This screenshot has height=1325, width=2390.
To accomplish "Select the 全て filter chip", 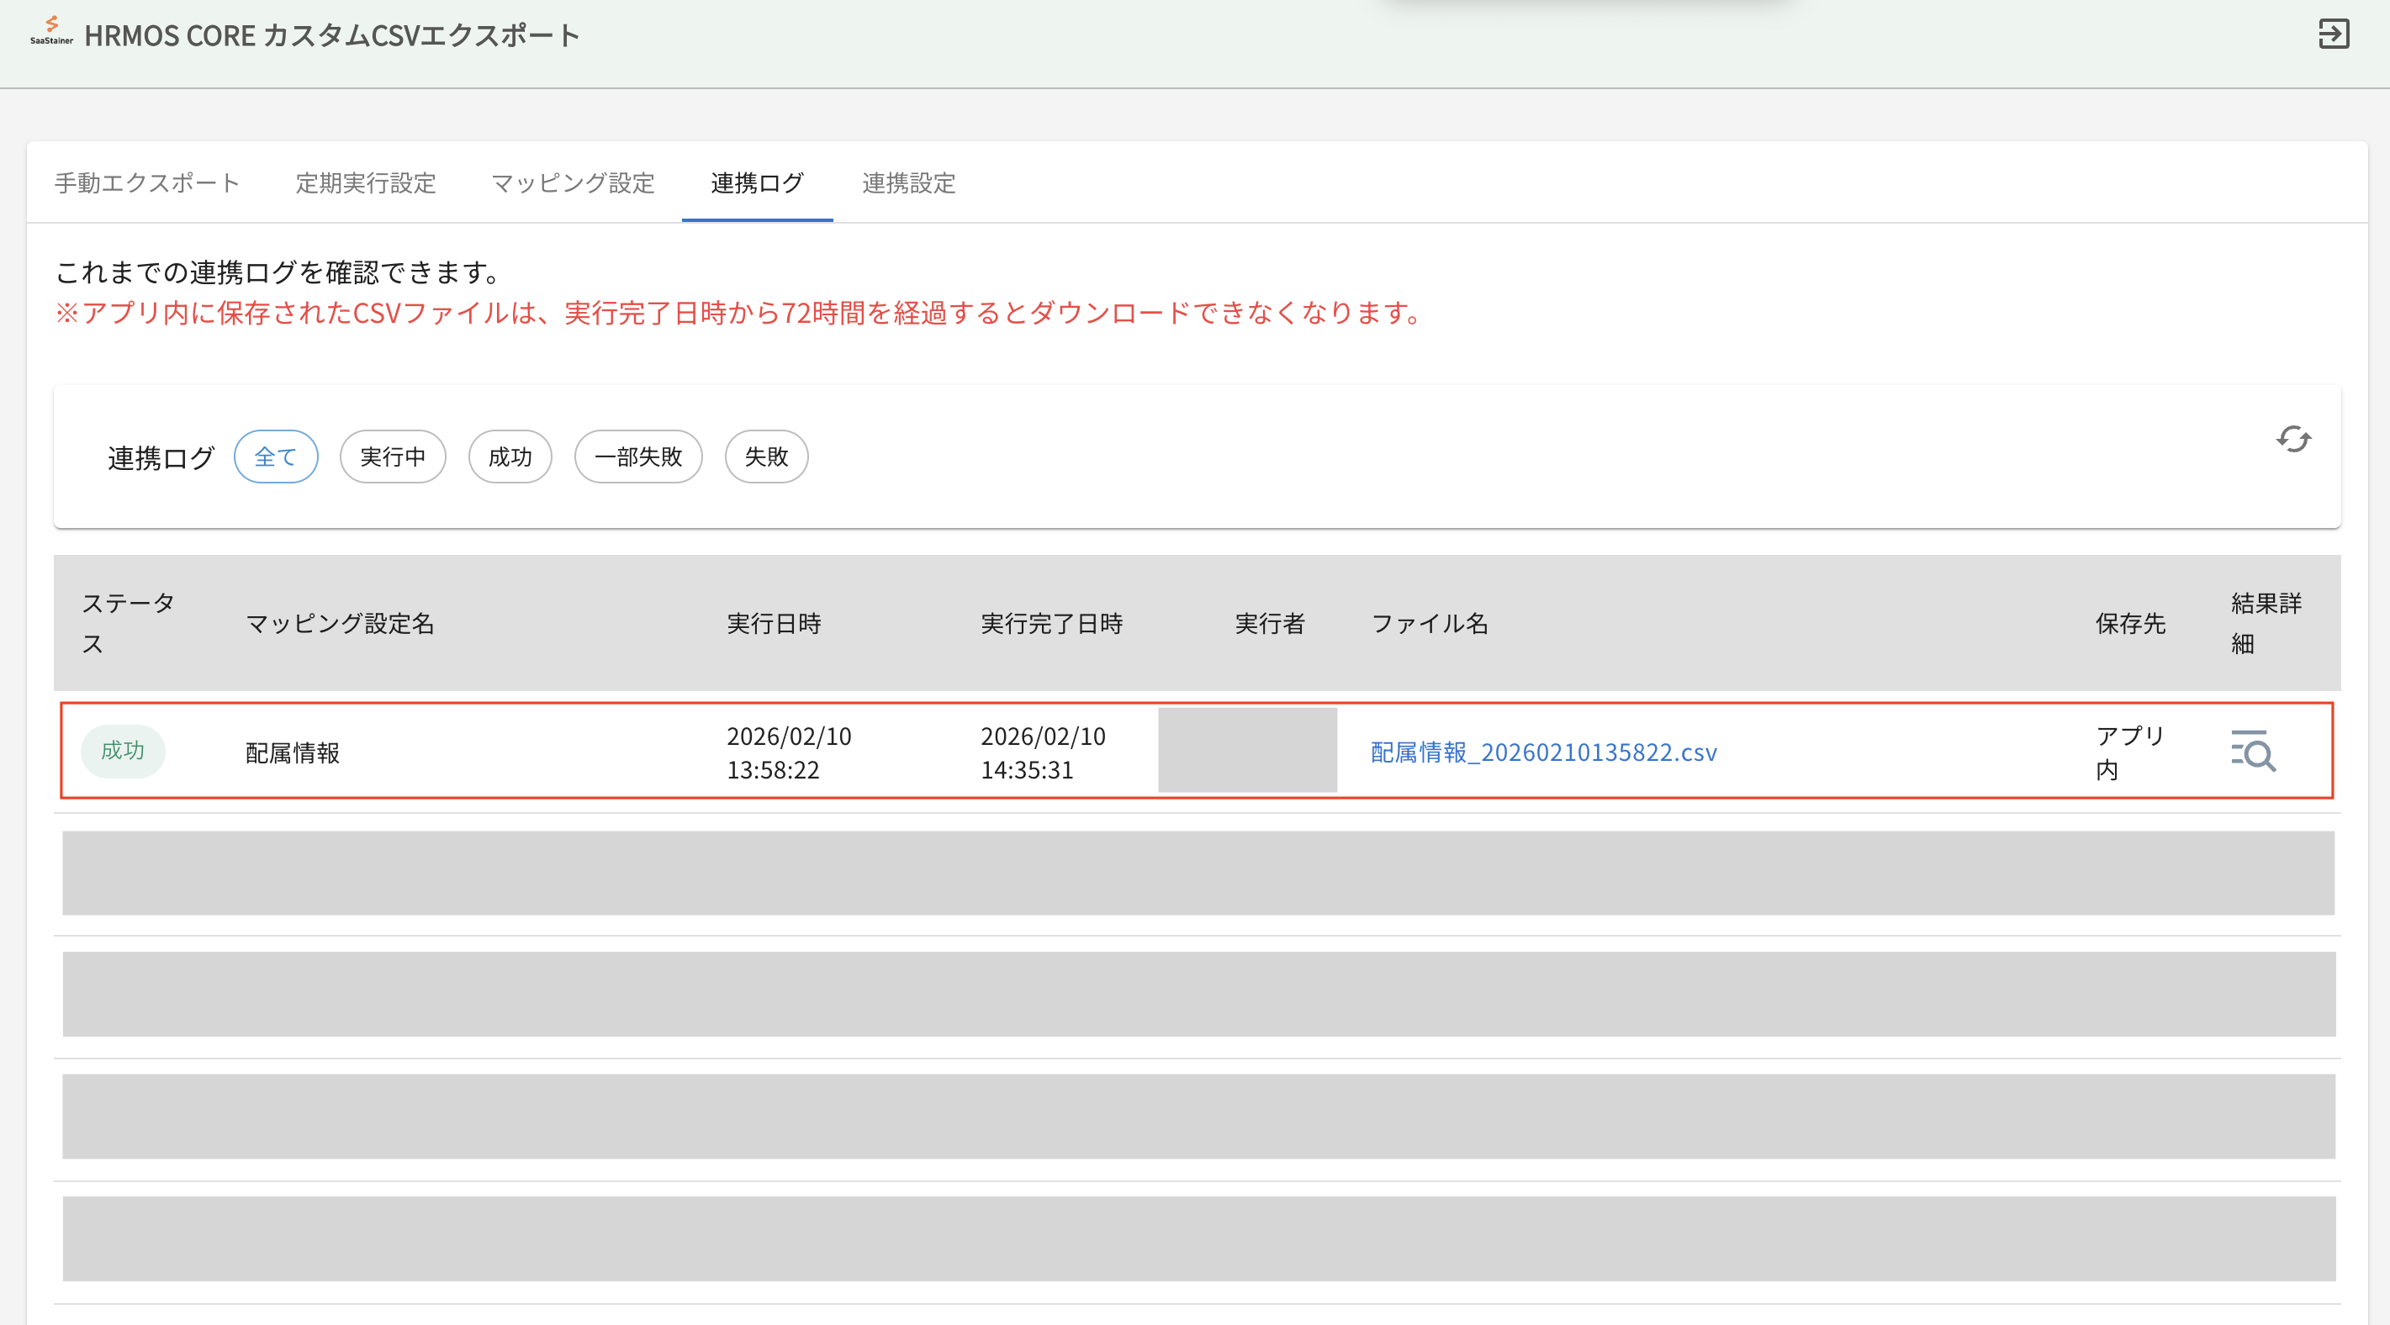I will [276, 457].
